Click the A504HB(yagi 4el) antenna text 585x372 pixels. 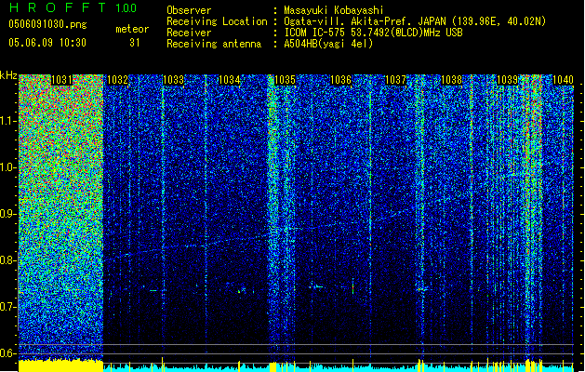(328, 44)
